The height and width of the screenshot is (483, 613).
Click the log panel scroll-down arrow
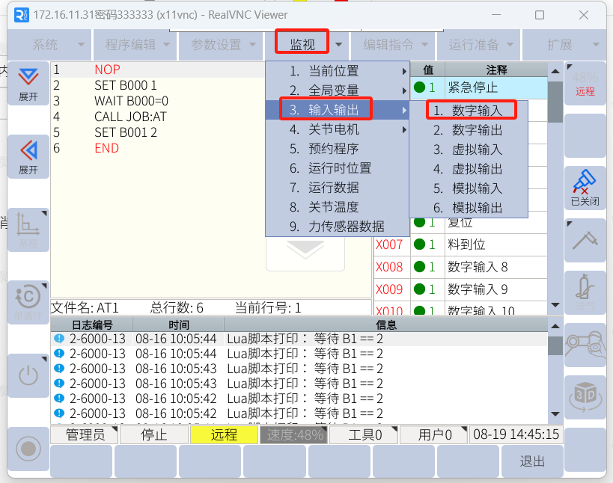(x=555, y=413)
